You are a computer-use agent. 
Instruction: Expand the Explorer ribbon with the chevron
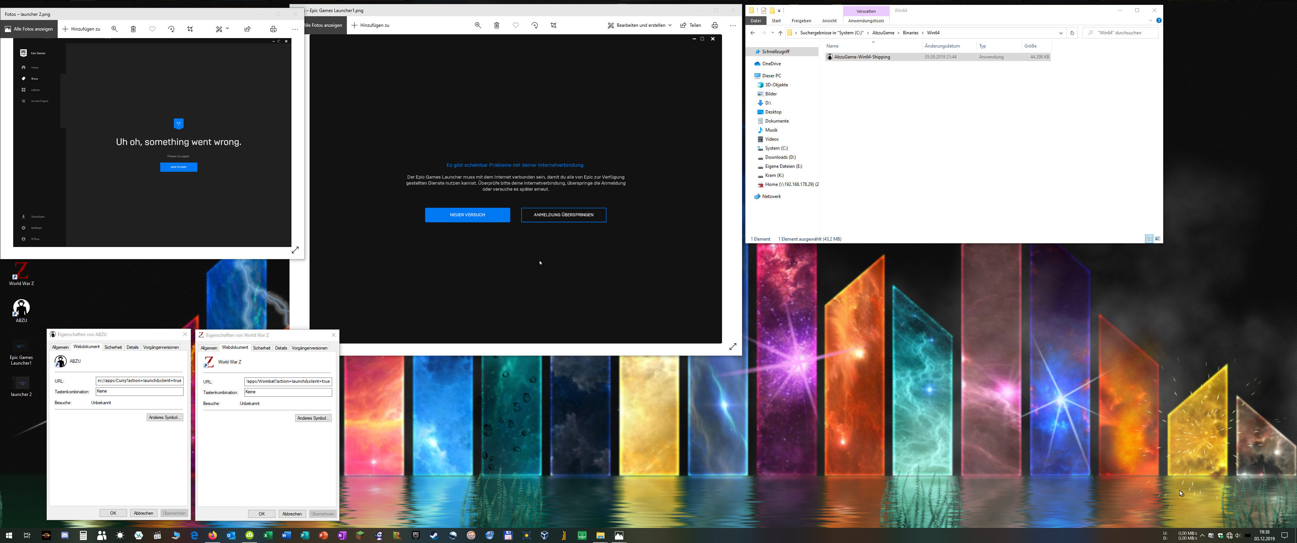tap(1150, 21)
